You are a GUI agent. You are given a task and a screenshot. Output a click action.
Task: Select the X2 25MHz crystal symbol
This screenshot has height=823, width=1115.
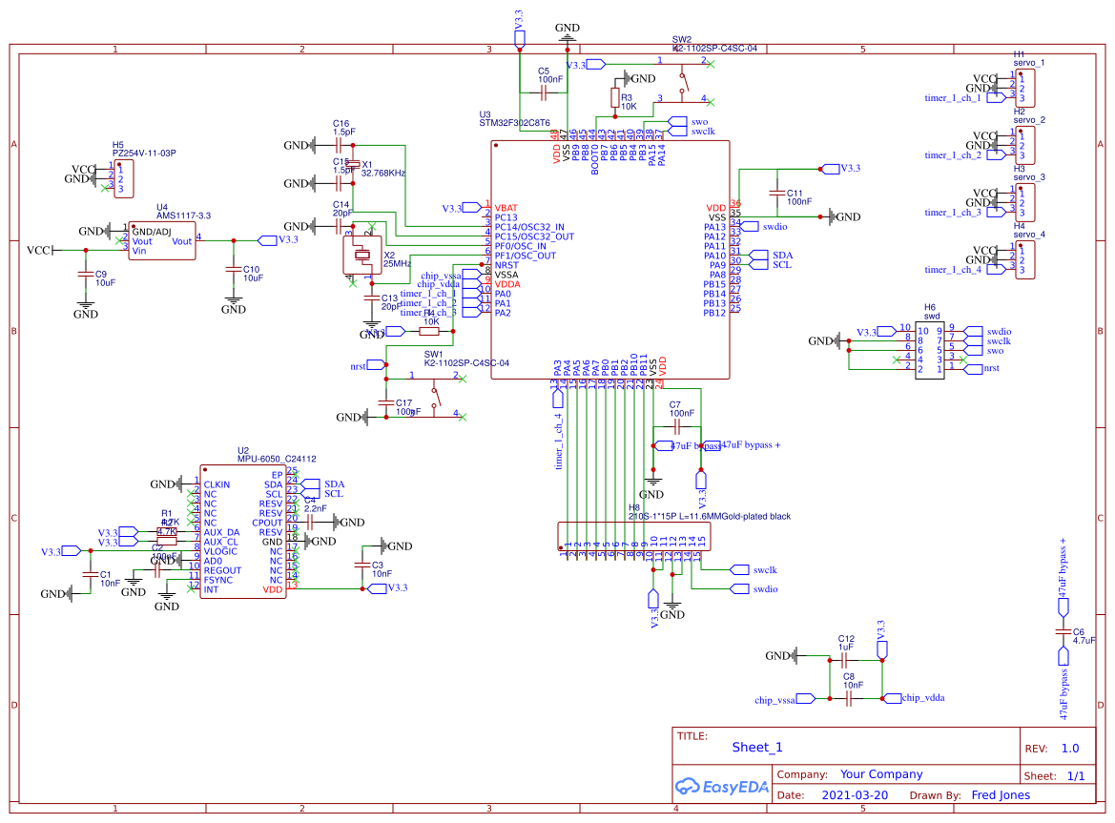click(x=361, y=256)
